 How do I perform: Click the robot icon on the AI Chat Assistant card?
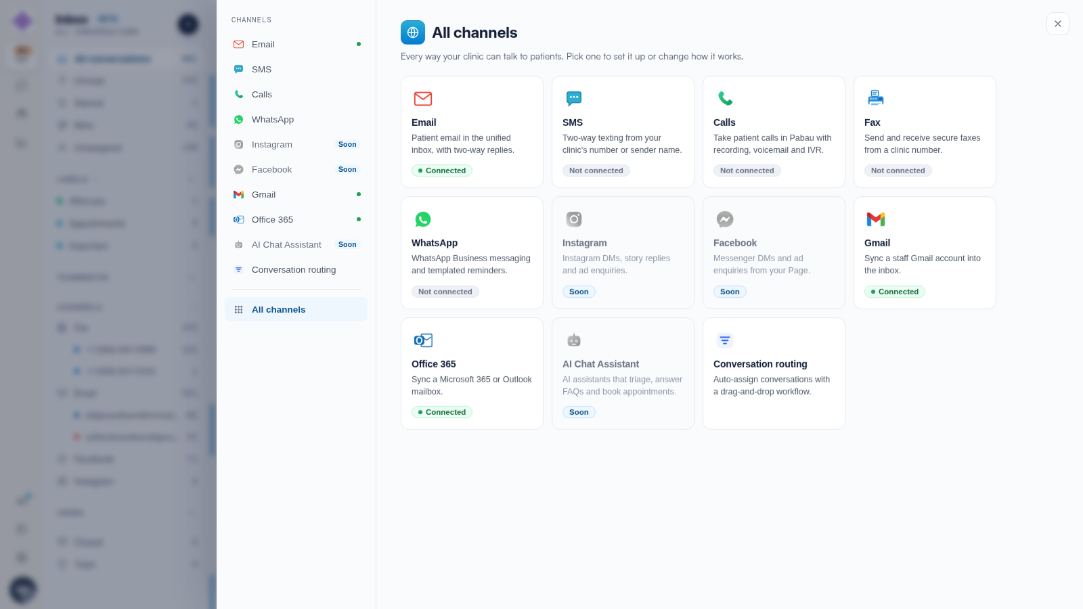click(574, 340)
